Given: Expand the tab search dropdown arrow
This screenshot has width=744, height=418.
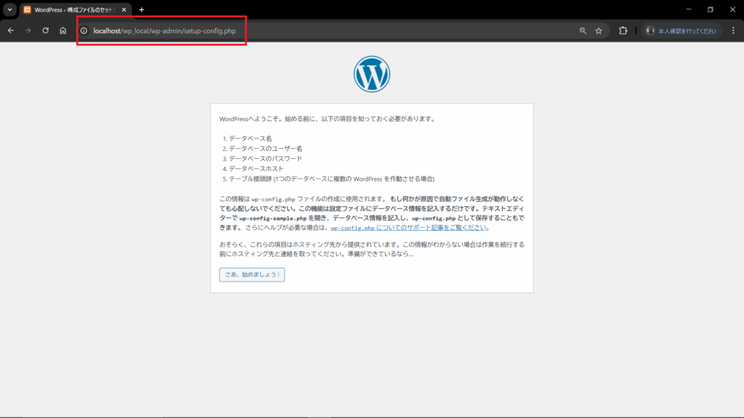Looking at the screenshot, I should [x=9, y=9].
